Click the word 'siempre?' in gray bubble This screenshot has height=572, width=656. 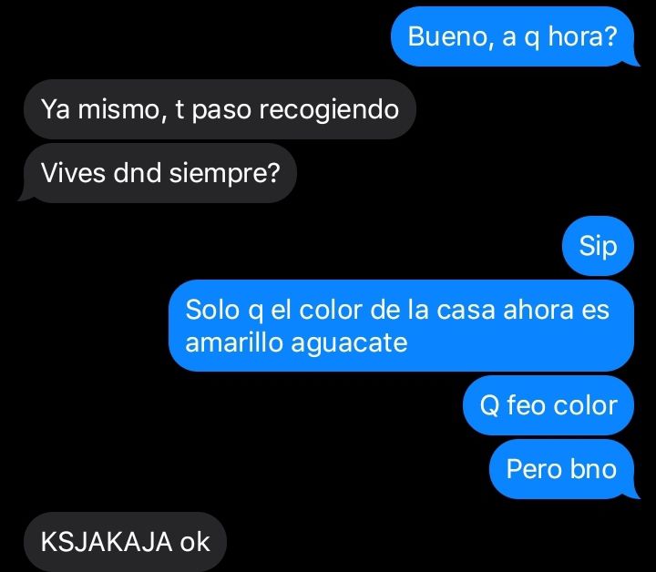click(x=225, y=174)
